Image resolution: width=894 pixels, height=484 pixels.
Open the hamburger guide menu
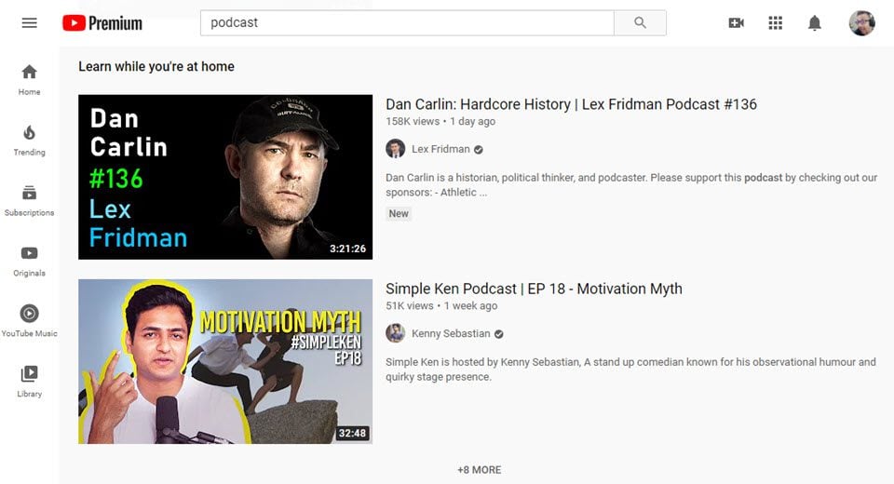click(29, 22)
